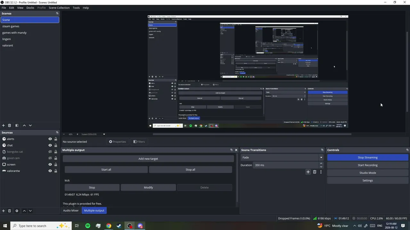This screenshot has width=410, height=230.
Task: Pop out the Scene Transitions dock
Action: (x=322, y=150)
